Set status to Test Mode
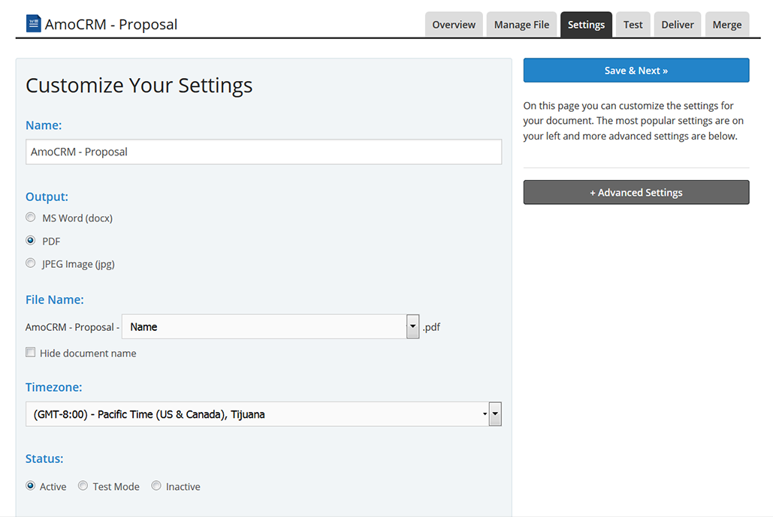The height and width of the screenshot is (517, 773). (x=83, y=486)
